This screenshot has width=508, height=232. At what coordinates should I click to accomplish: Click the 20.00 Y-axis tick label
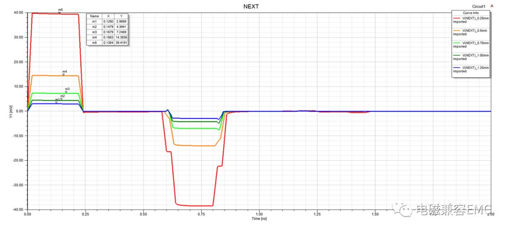point(18,62)
